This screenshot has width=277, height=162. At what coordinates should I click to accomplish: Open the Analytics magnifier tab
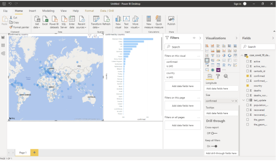tap(226, 76)
